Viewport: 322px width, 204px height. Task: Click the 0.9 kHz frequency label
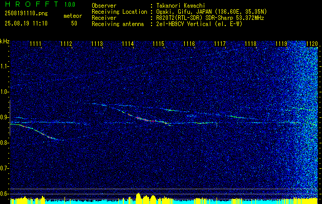(4, 117)
